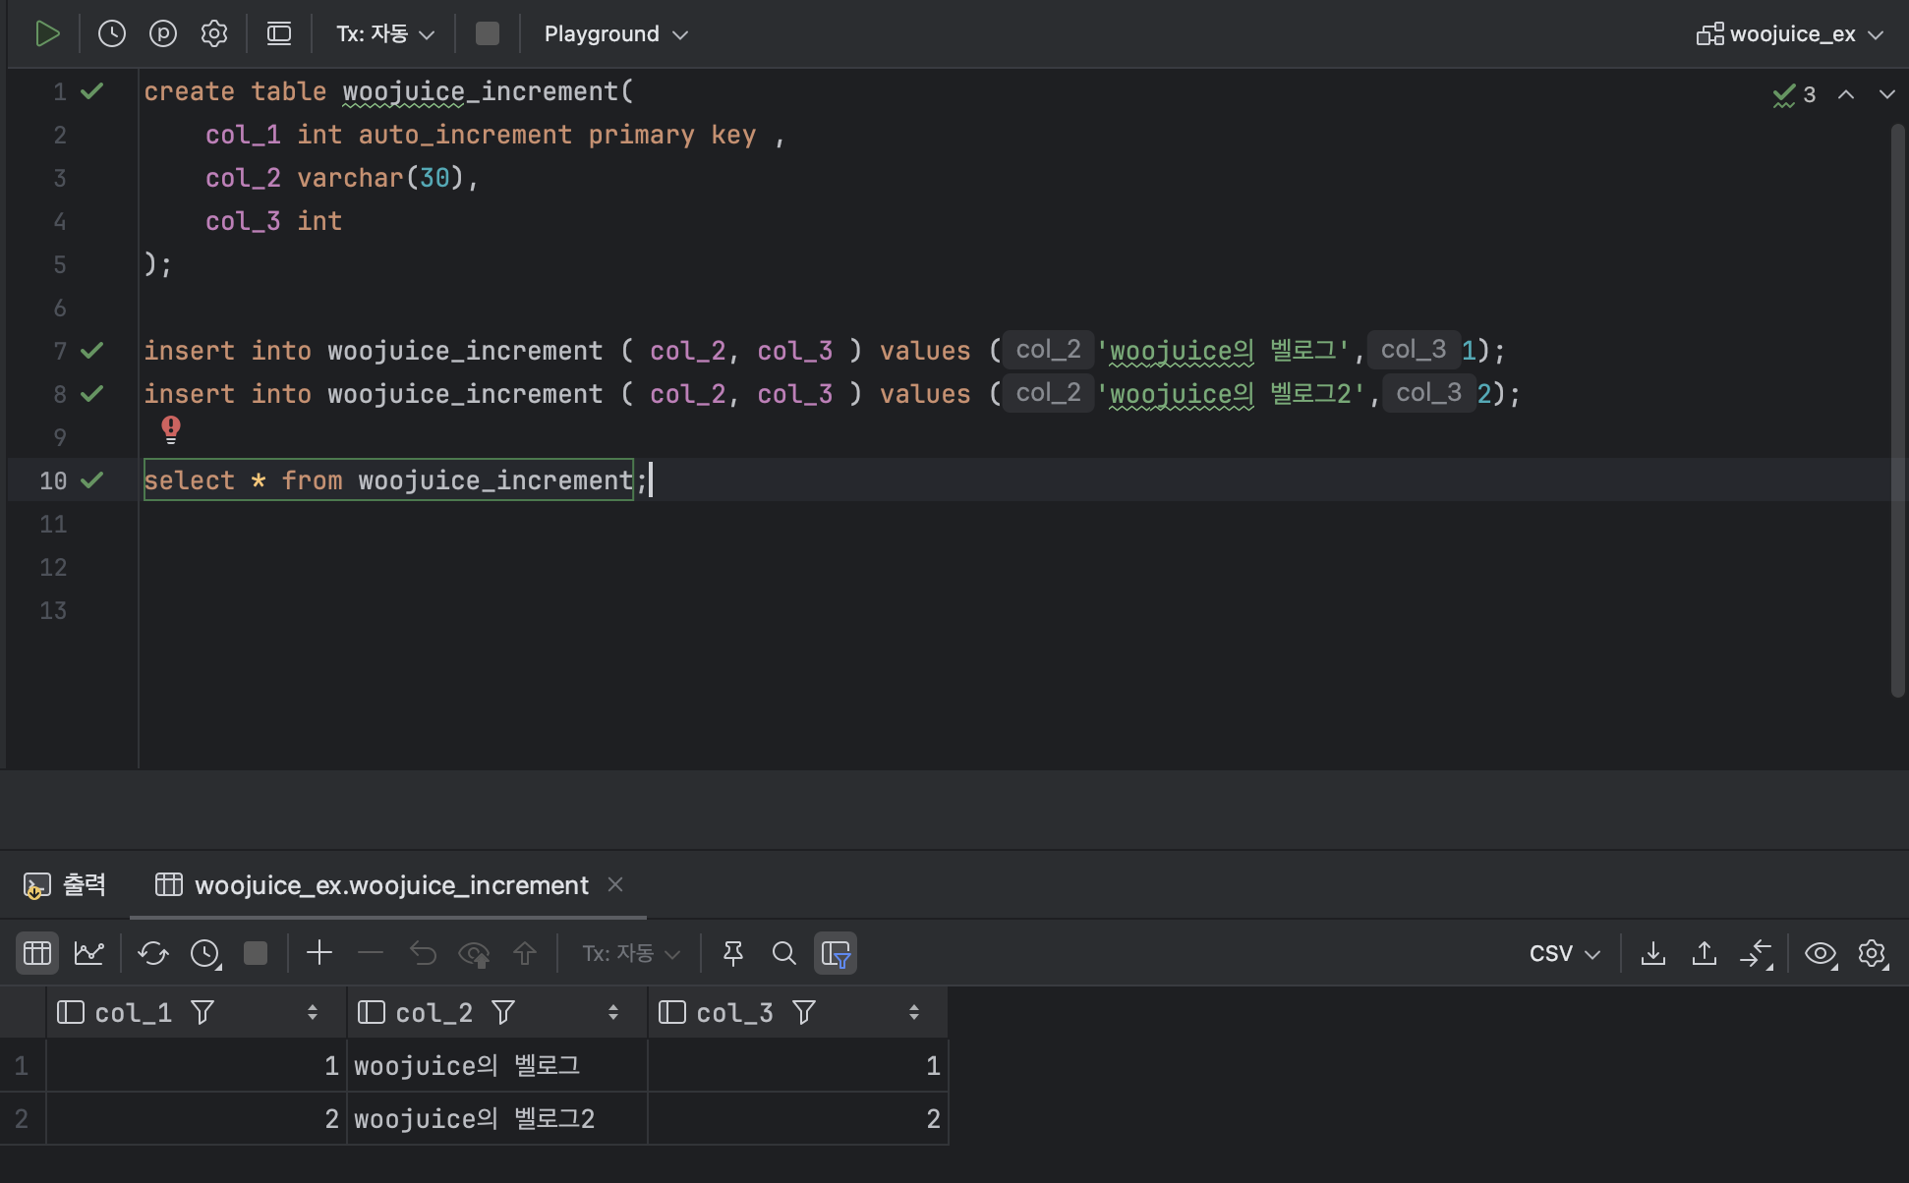Toggle in-editor results icon
This screenshot has width=1909, height=1183.
tap(279, 34)
